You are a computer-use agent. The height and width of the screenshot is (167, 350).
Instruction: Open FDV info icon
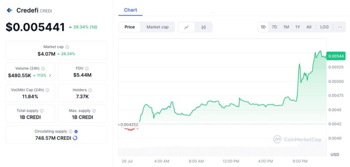tap(87, 69)
